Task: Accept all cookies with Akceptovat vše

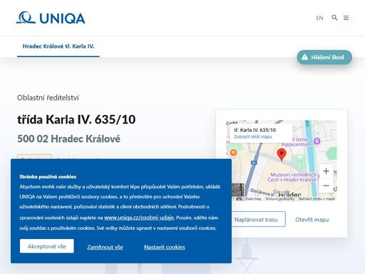Action: (x=47, y=246)
